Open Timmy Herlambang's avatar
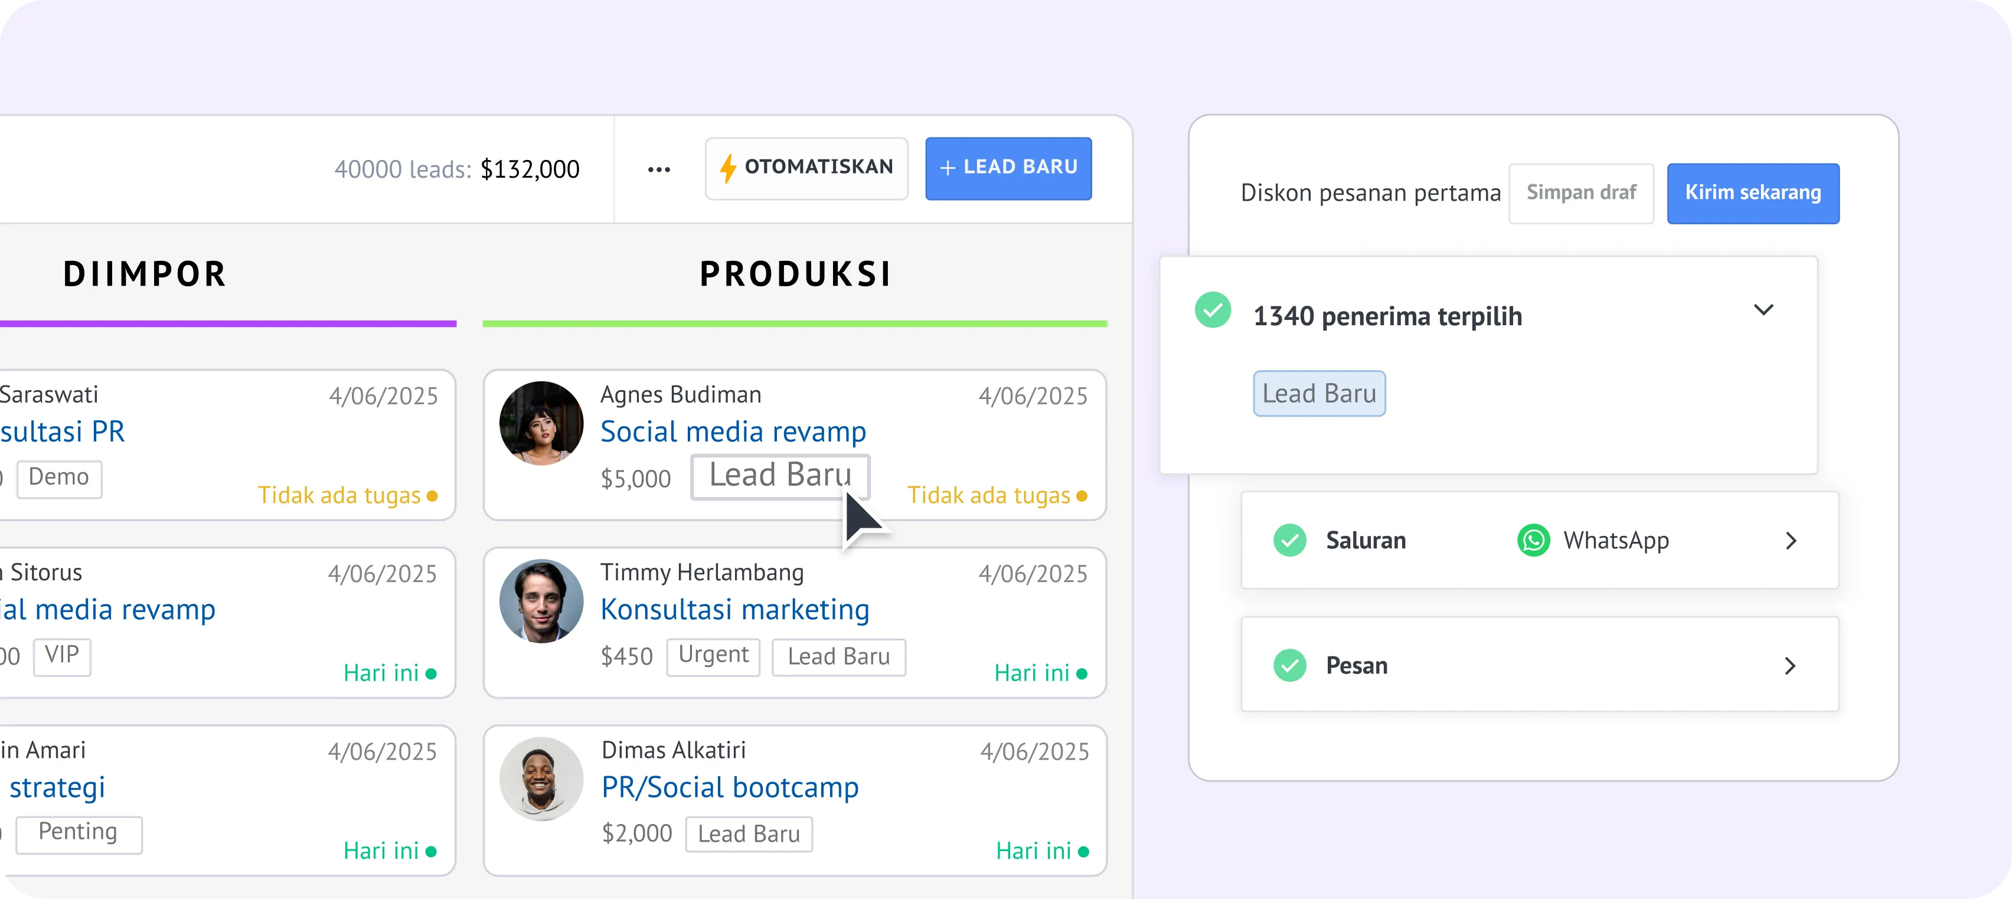 pyautogui.click(x=541, y=601)
